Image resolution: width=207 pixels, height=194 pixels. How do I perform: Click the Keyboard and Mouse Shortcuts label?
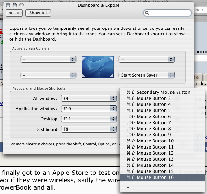(x=39, y=88)
